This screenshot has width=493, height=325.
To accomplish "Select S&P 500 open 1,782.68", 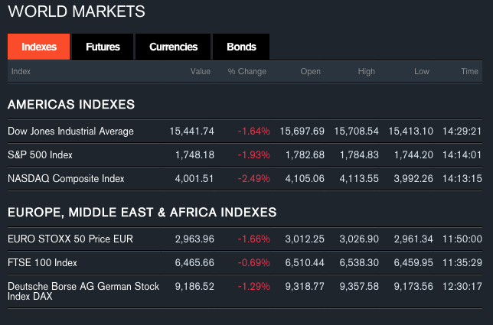I will point(305,154).
